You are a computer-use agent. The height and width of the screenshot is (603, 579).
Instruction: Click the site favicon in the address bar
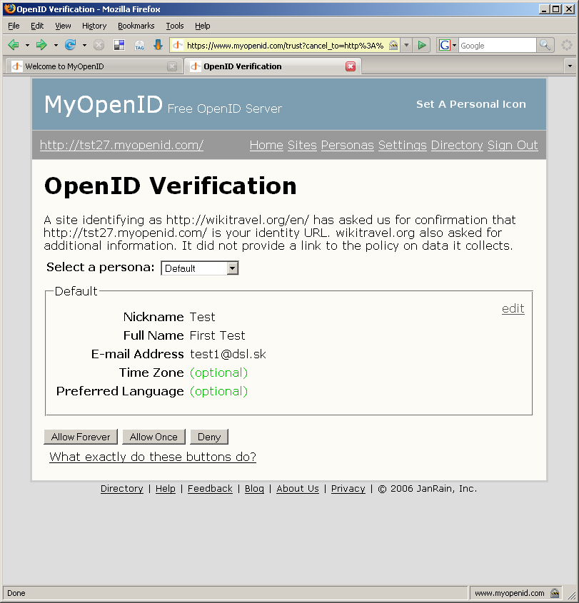coord(177,46)
